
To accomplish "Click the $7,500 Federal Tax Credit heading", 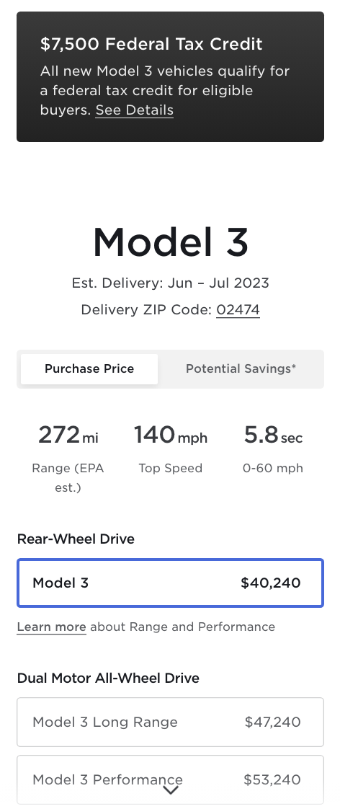I will coord(151,45).
